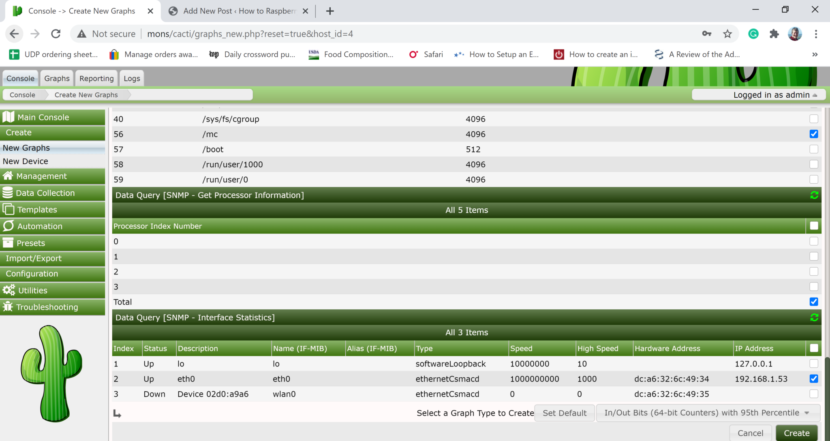Uncheck the Total processor checkbox
The width and height of the screenshot is (830, 441).
tap(813, 302)
